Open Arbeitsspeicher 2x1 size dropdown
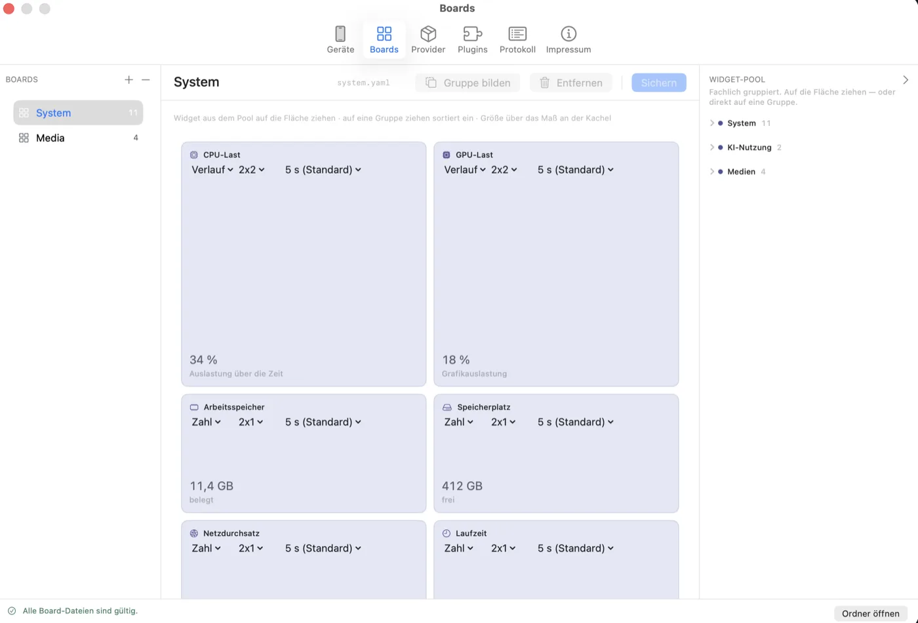 pos(251,422)
